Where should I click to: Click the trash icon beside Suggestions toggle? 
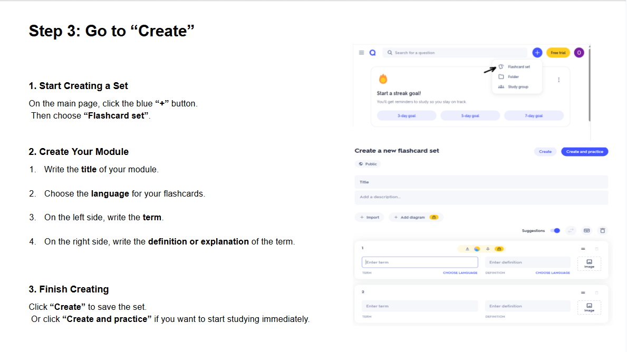coord(603,231)
